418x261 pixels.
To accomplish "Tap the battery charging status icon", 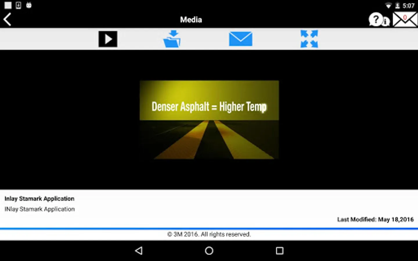I will tap(397, 6).
